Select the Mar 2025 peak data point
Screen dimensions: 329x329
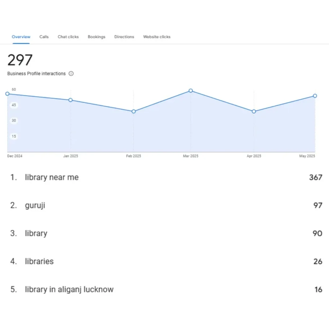click(x=191, y=91)
